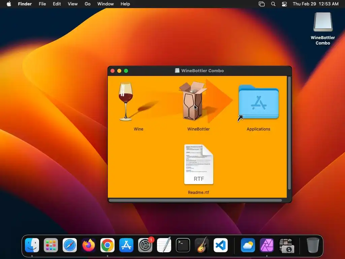
Task: Launch Affinity Photo from the Dock
Action: (x=267, y=245)
